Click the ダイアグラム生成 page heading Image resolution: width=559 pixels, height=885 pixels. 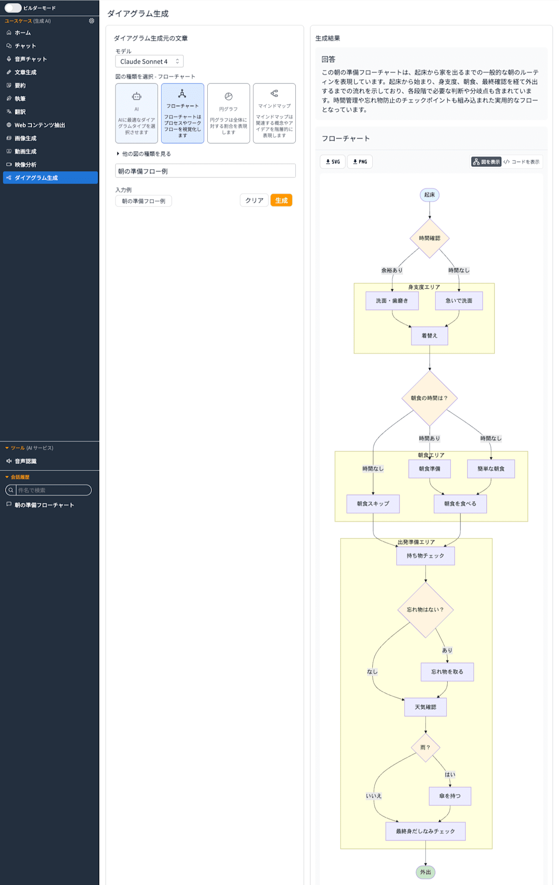138,14
